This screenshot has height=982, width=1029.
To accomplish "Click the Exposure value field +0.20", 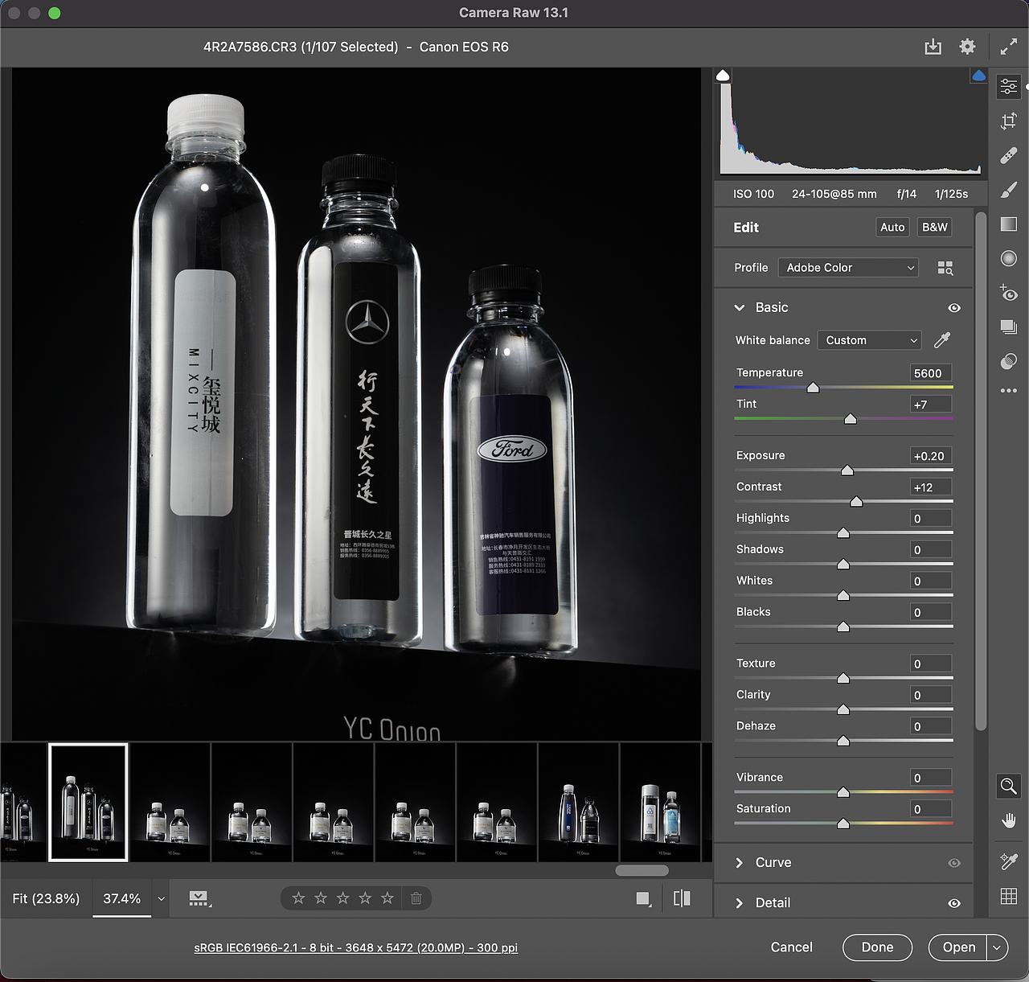I will (x=931, y=456).
